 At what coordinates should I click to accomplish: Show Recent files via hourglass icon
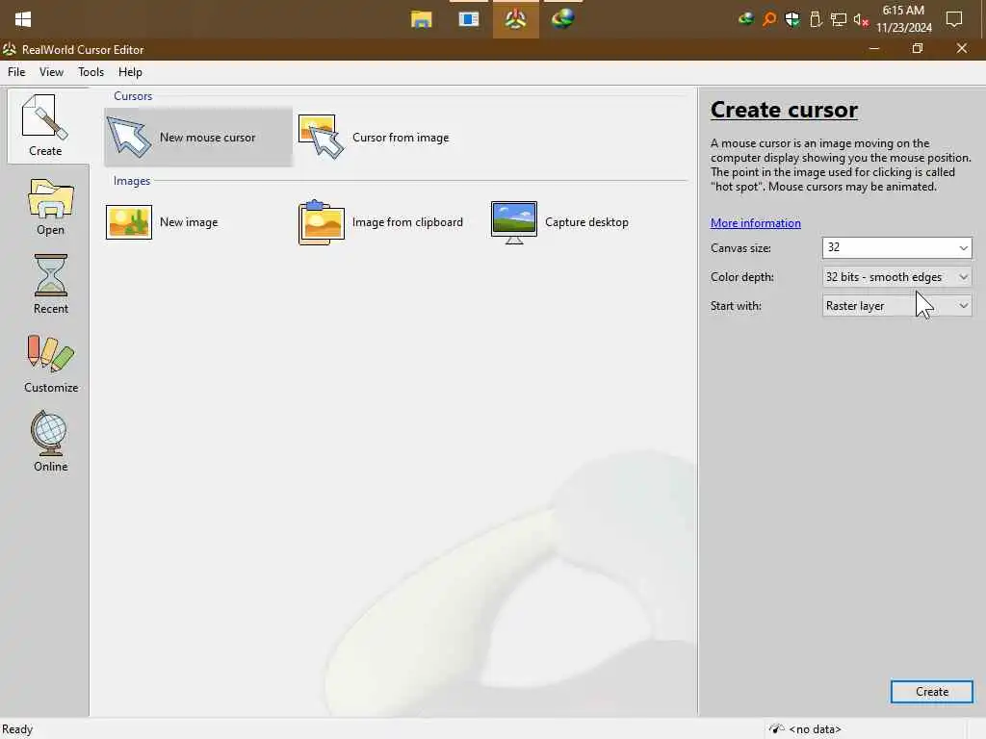pyautogui.click(x=51, y=275)
